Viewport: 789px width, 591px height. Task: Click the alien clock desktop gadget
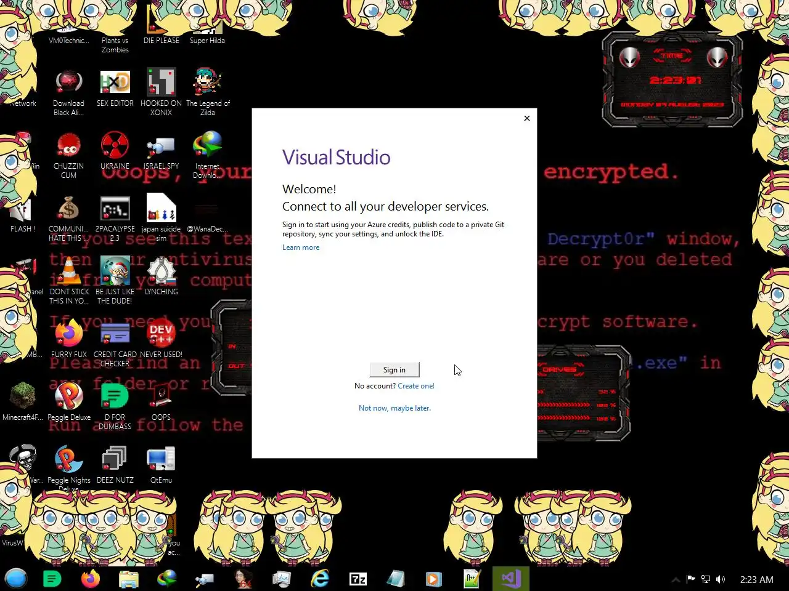(673, 80)
